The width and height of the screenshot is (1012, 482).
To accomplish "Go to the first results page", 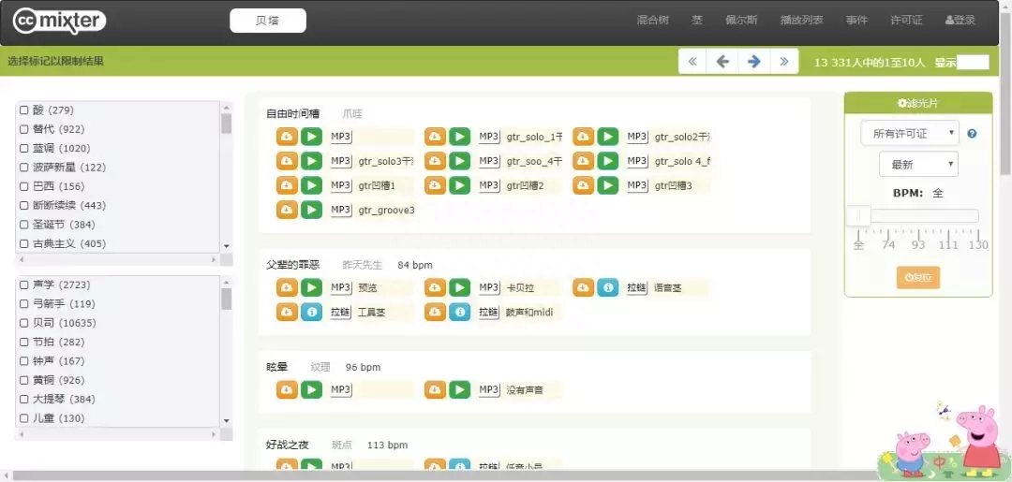I will pyautogui.click(x=692, y=62).
